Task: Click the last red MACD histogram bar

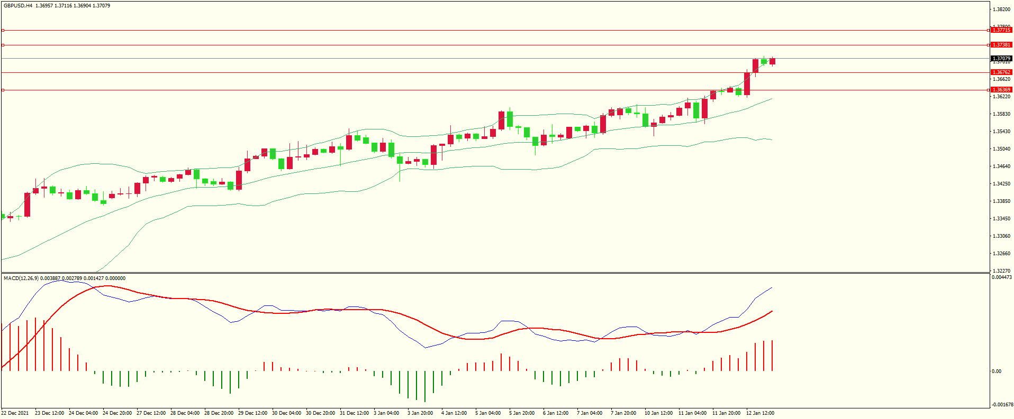Action: coord(772,356)
